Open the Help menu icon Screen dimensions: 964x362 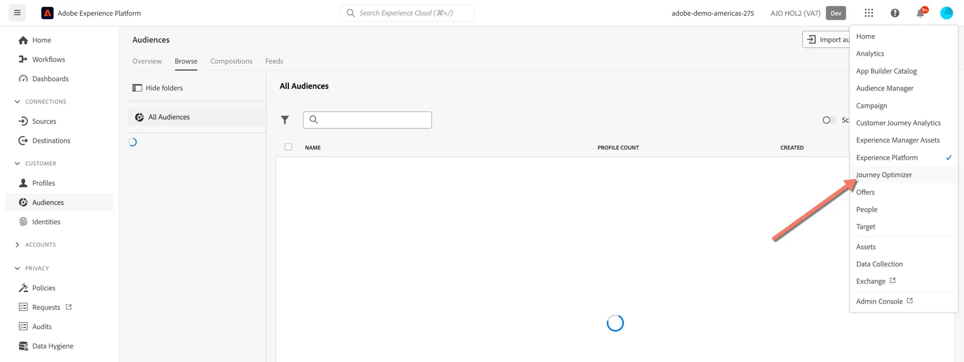[x=895, y=13]
